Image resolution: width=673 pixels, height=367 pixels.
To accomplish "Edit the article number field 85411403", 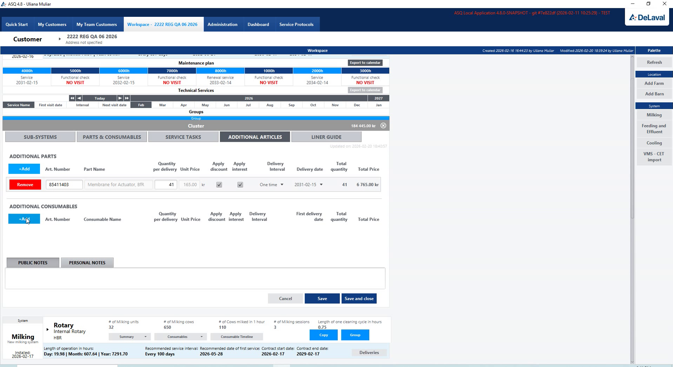I will point(64,185).
